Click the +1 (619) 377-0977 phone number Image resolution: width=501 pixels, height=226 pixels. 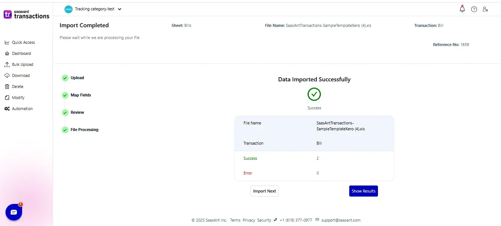coord(296,220)
